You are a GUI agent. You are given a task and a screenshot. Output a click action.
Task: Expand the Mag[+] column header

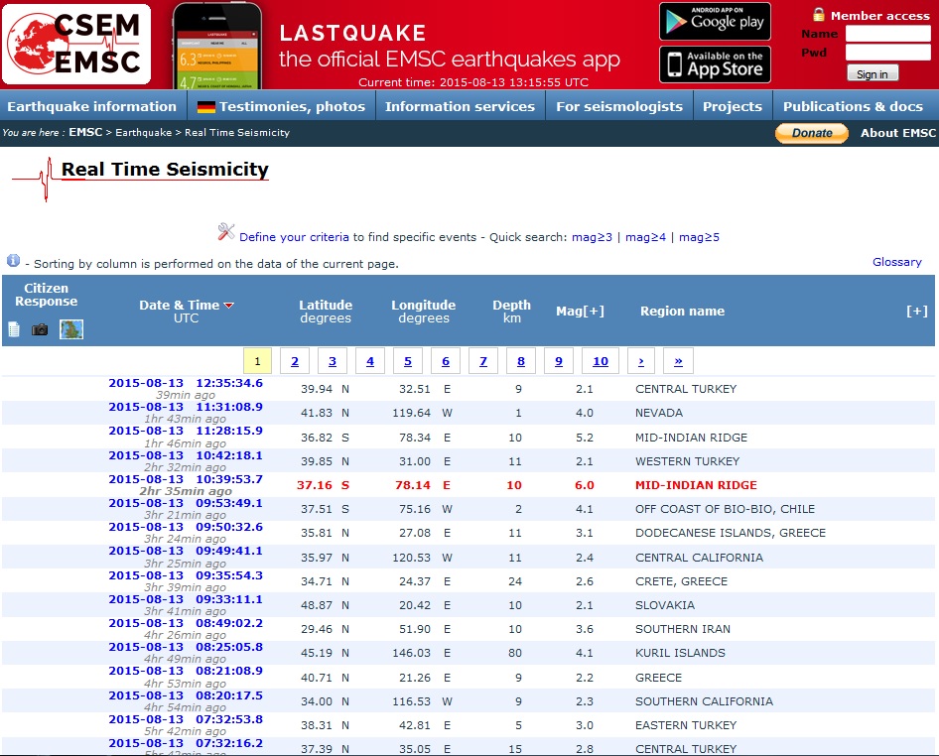tap(580, 312)
